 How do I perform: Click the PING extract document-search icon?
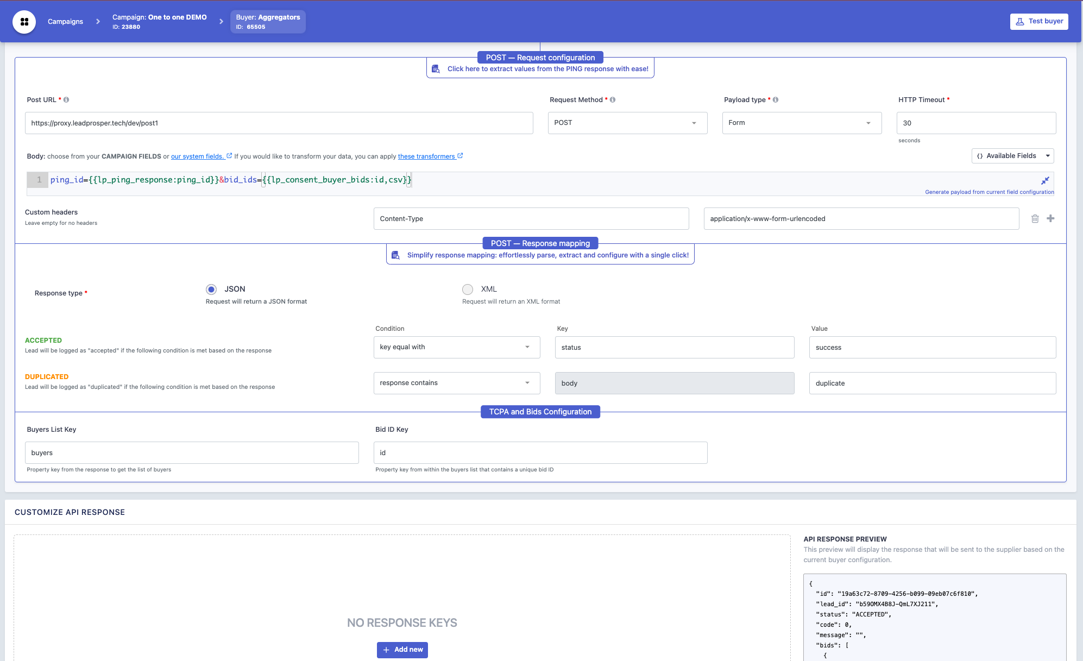pyautogui.click(x=436, y=69)
